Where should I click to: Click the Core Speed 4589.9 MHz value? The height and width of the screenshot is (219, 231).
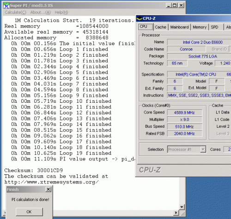click(x=184, y=112)
